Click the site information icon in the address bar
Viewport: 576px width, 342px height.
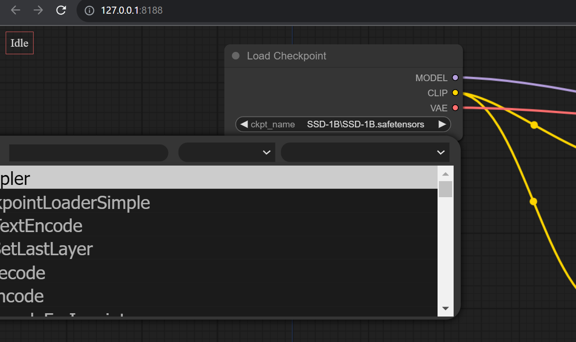[x=89, y=10]
